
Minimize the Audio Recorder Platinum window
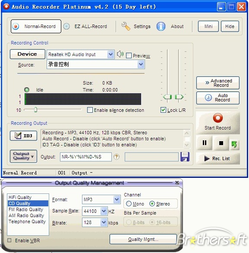pyautogui.click(x=221, y=7)
